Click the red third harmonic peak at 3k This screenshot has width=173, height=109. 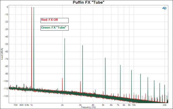80,87
